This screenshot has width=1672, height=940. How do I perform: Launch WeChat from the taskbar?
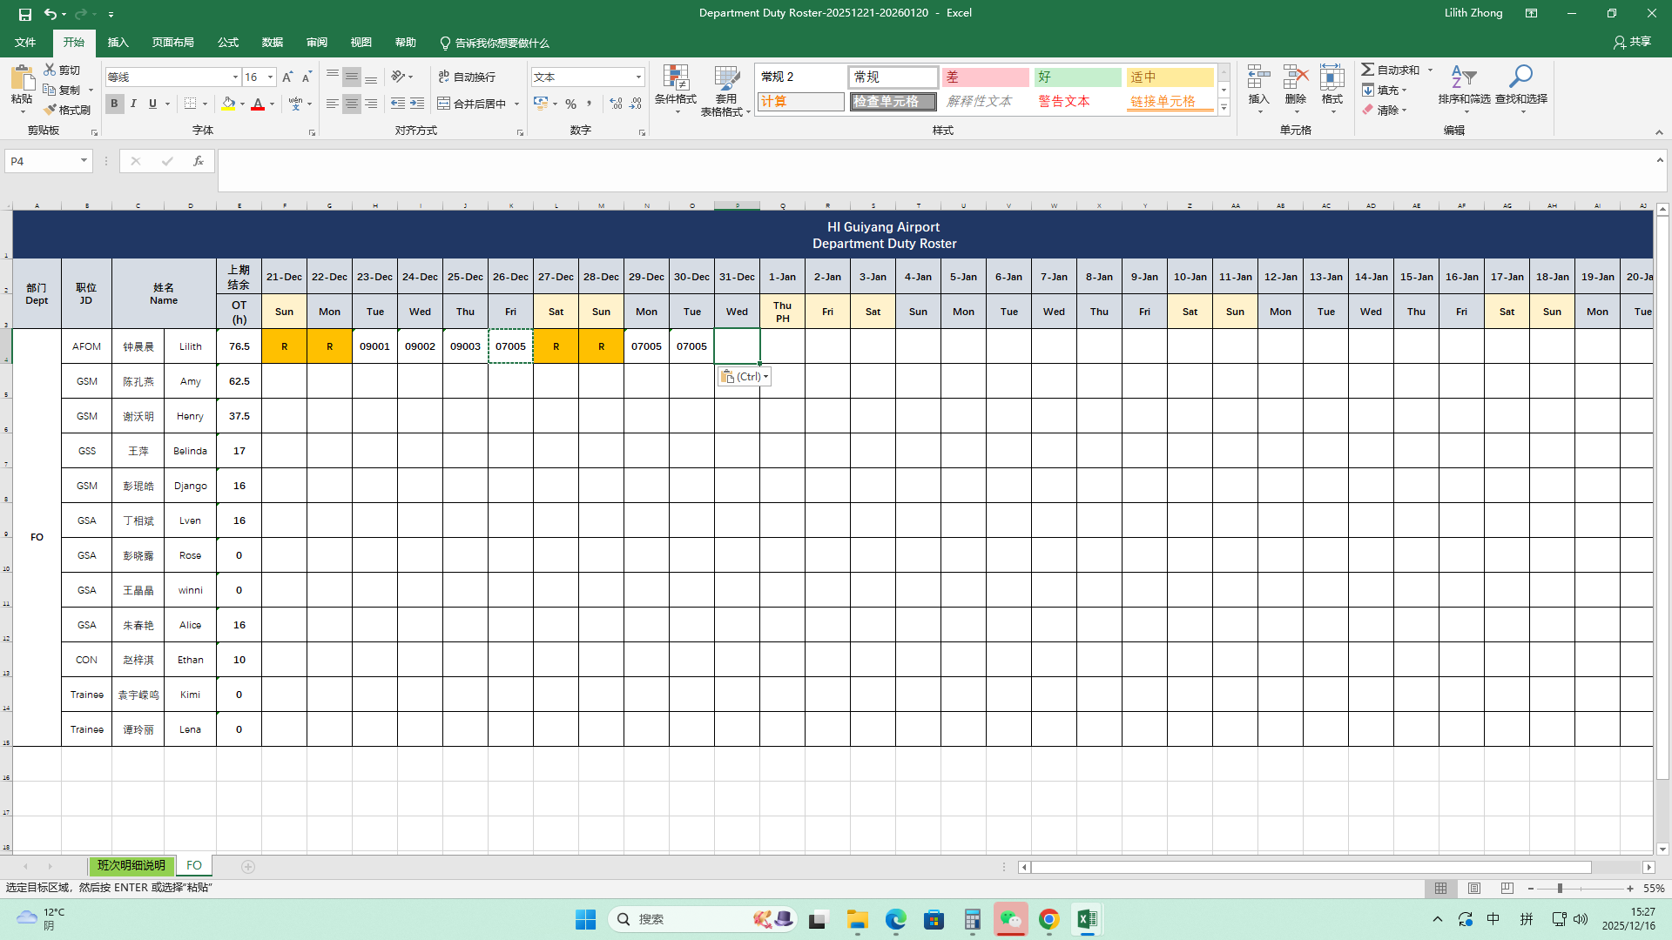(1010, 919)
